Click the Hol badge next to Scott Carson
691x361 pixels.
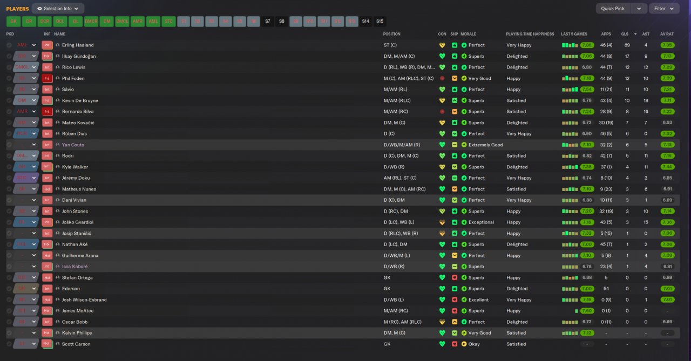click(x=47, y=344)
